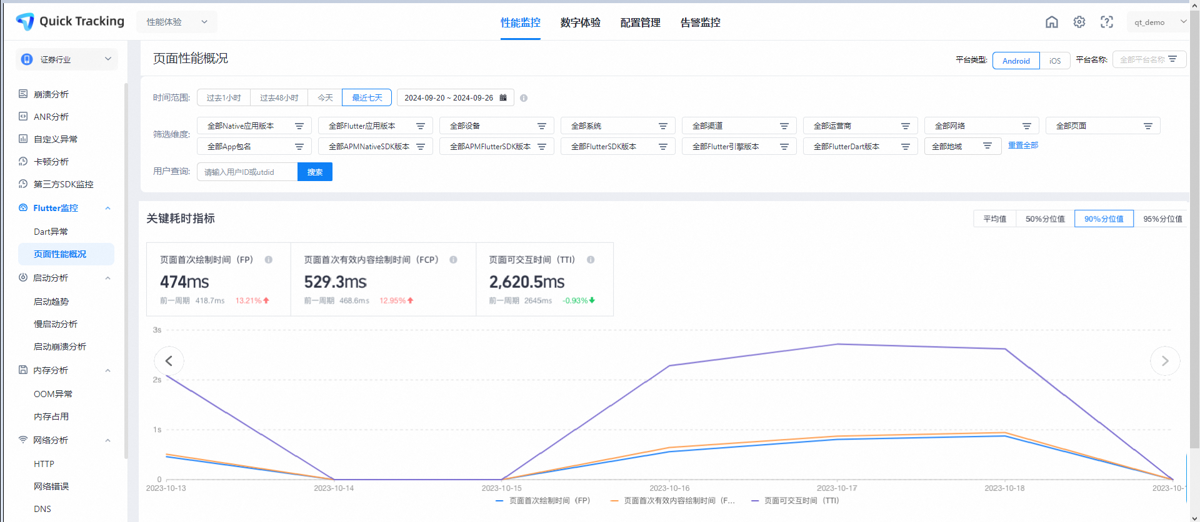Click the 搜索 button

(x=315, y=172)
